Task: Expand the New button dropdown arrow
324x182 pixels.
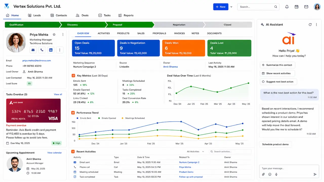Action: tap(231, 7)
